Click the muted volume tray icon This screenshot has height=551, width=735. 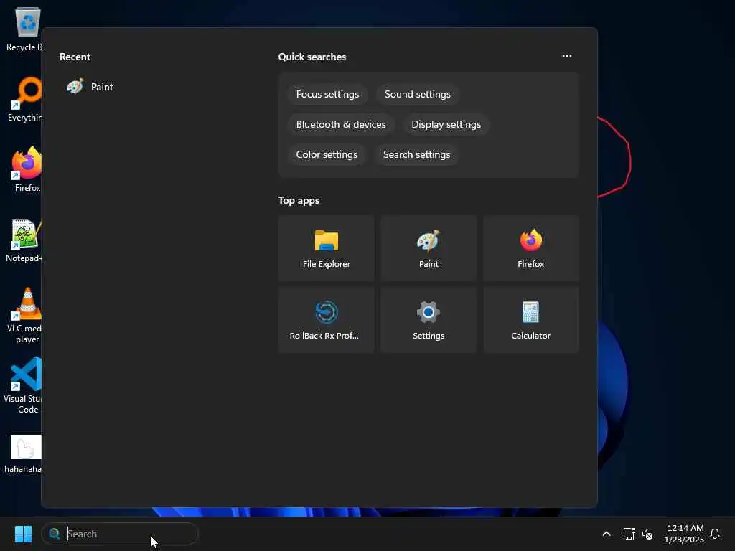click(x=647, y=534)
